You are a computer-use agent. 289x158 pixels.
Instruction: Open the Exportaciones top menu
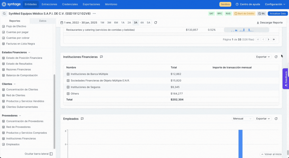pos(91,4)
